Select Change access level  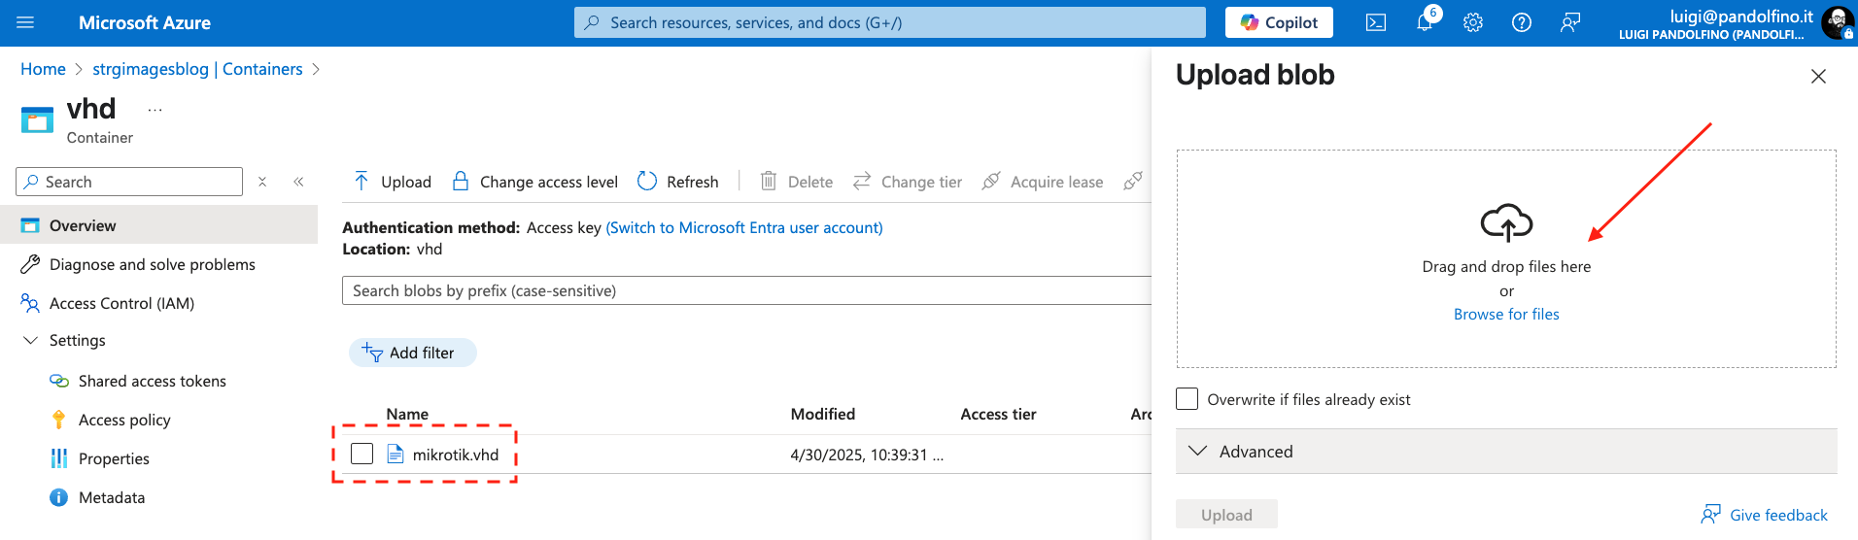point(535,182)
